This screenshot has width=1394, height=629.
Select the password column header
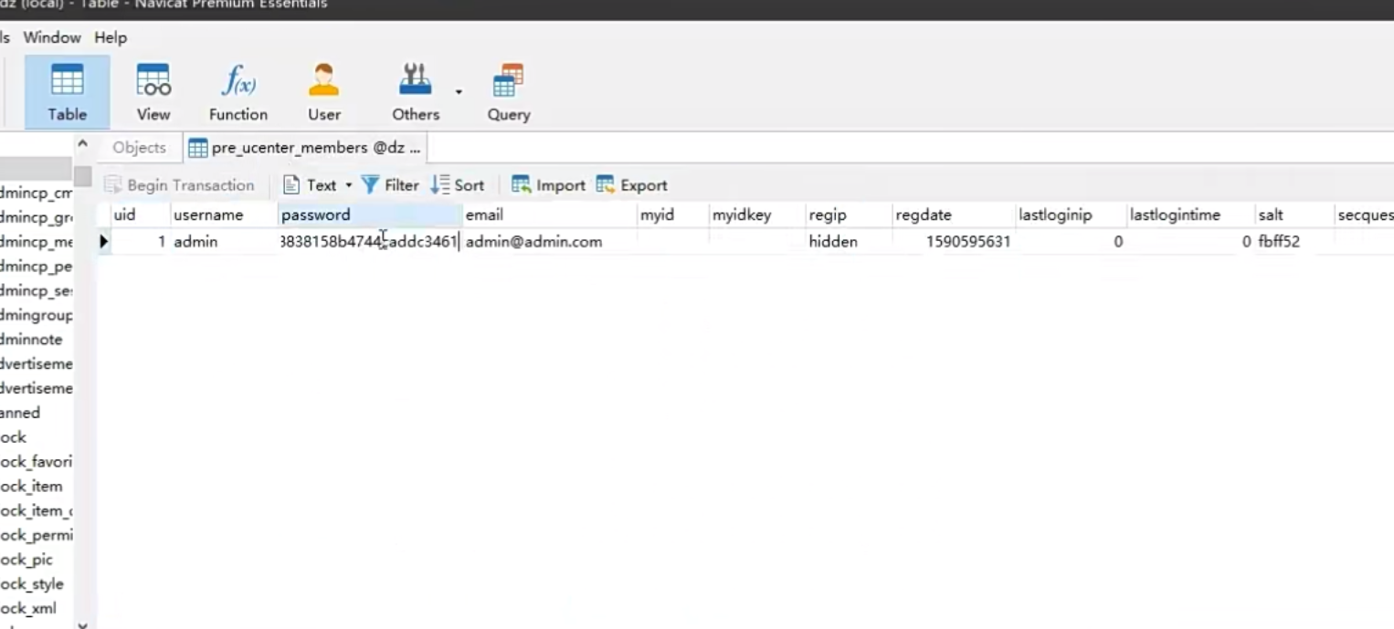[369, 215]
